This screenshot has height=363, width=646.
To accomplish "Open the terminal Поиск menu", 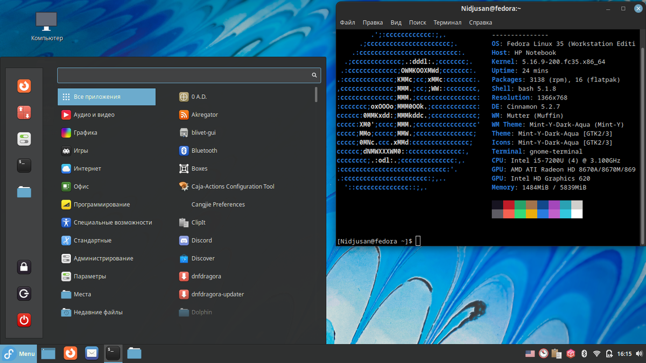I will 417,23.
